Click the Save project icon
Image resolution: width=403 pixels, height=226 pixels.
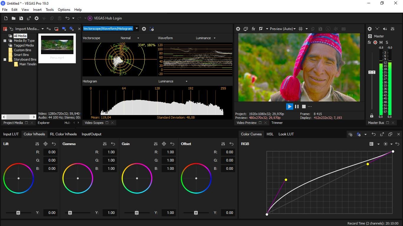pyautogui.click(x=21, y=18)
